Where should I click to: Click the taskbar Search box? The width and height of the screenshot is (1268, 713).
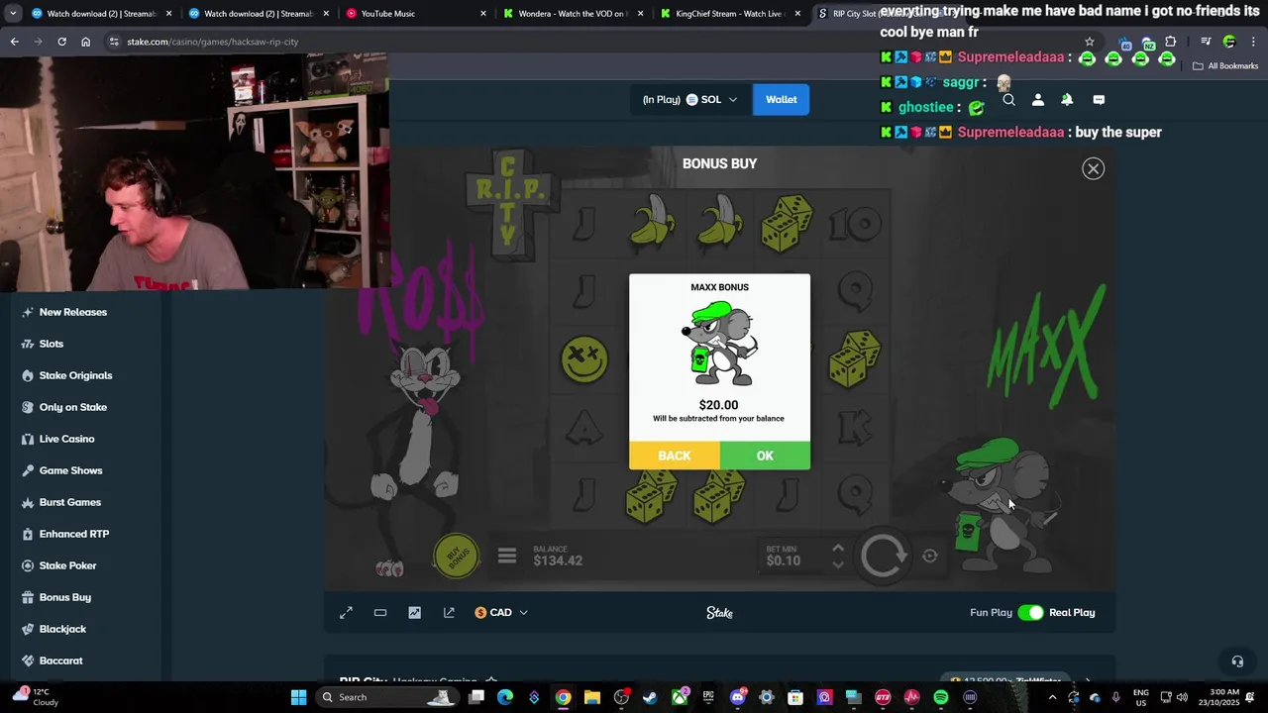(x=388, y=697)
